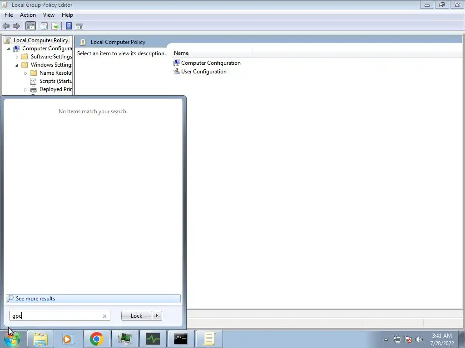Select Scripts (Startup) tree label
Image resolution: width=465 pixels, height=348 pixels.
click(55, 81)
